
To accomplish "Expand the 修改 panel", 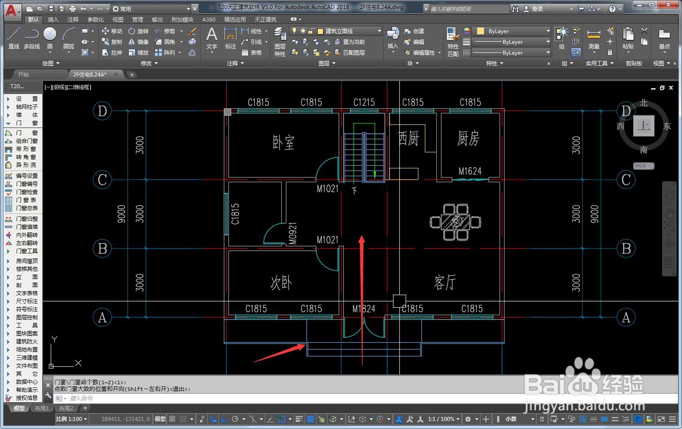I will click(x=149, y=64).
